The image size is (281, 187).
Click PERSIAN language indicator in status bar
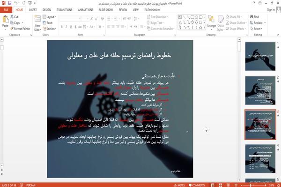pyautogui.click(x=31, y=185)
